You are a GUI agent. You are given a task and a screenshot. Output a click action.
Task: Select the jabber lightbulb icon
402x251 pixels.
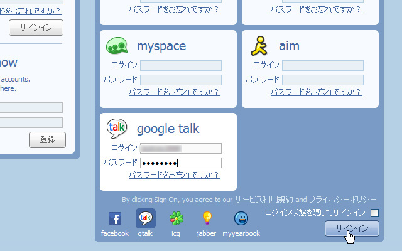[x=207, y=218]
